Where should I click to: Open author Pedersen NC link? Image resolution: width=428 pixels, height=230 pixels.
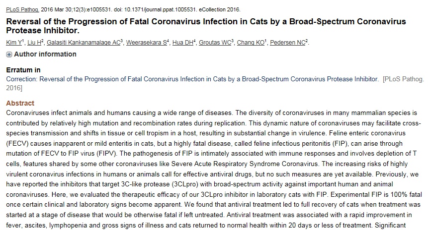click(287, 43)
